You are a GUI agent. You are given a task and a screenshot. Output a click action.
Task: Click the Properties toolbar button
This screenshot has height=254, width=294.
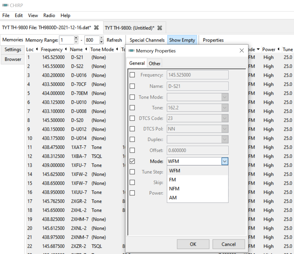click(213, 40)
